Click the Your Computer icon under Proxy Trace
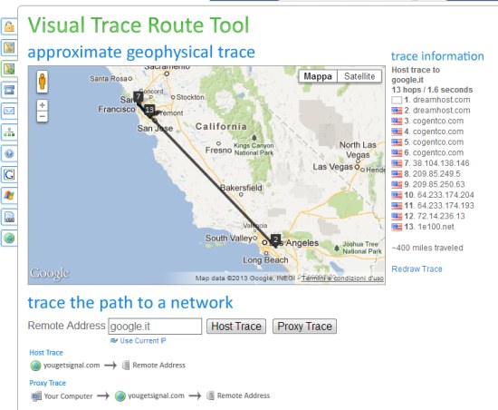This screenshot has height=410, width=498. point(36,396)
